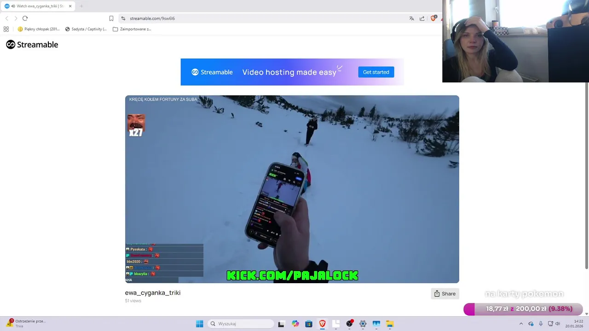Click the browser share page icon

click(x=422, y=18)
